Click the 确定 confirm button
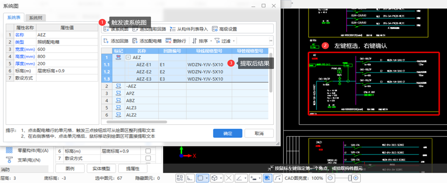Screen dimensions: 447x183 click(x=227, y=134)
